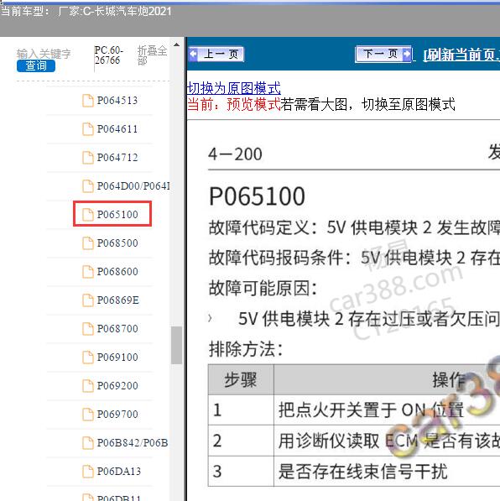500x501 pixels.
Task: Click the page number 4-200
Action: (235, 154)
